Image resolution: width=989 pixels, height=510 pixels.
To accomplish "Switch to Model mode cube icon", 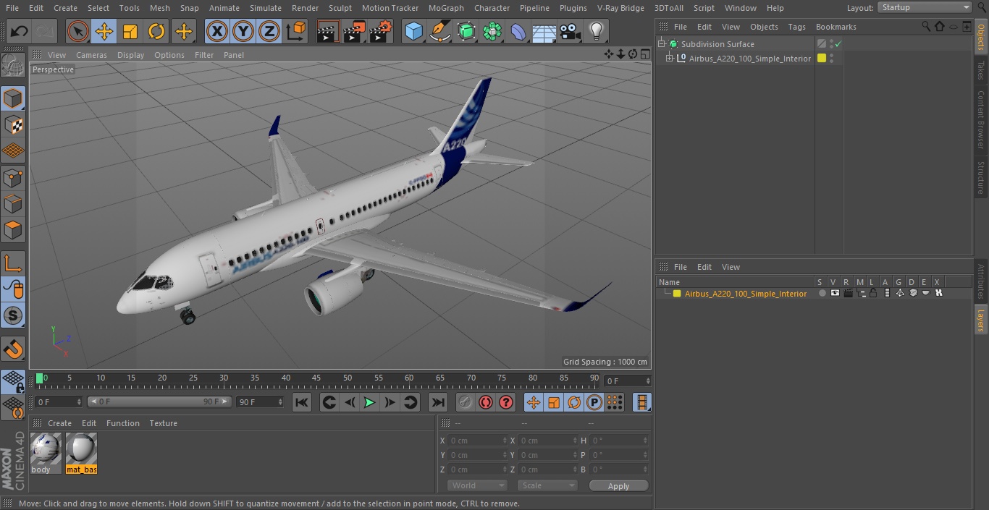I will (x=13, y=98).
